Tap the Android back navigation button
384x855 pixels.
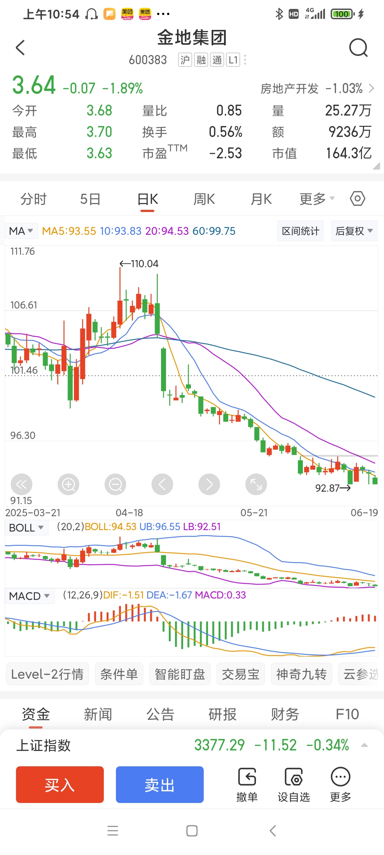[273, 831]
